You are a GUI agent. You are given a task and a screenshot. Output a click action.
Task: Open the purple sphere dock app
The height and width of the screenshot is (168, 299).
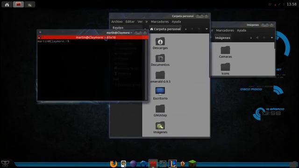tap(133, 164)
